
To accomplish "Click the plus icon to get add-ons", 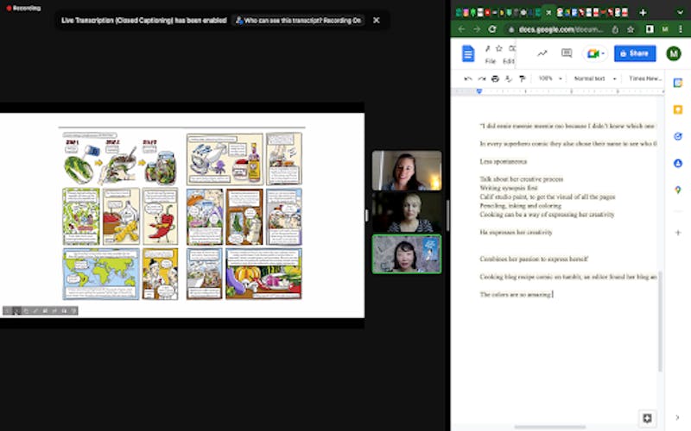I will [678, 233].
